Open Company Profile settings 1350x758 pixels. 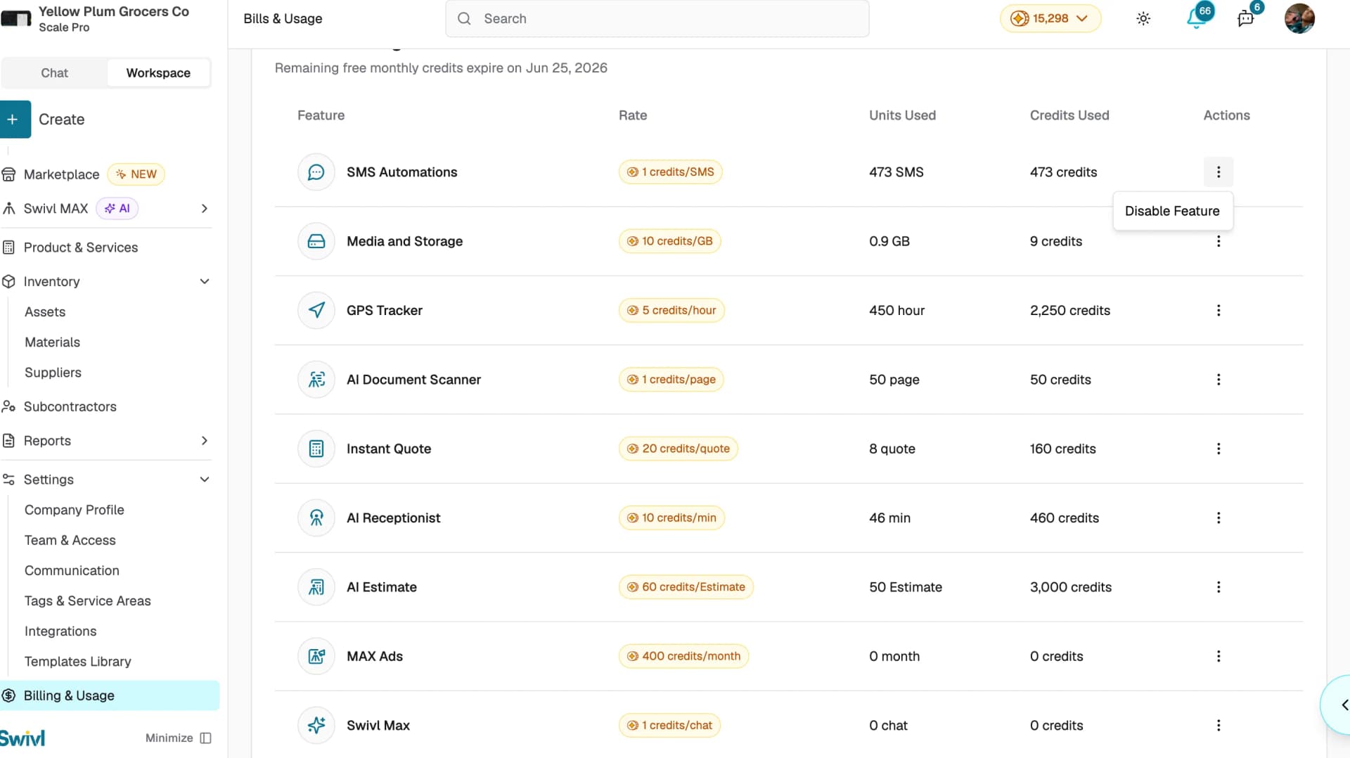click(x=74, y=510)
